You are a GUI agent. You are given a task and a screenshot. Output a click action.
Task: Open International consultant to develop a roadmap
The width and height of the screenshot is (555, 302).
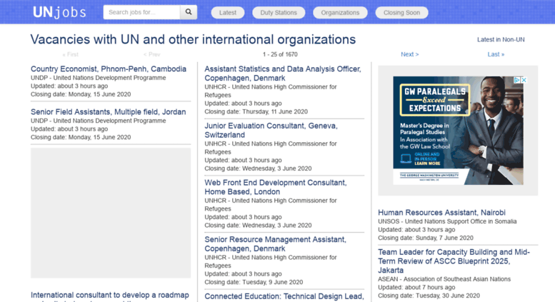tap(110, 295)
